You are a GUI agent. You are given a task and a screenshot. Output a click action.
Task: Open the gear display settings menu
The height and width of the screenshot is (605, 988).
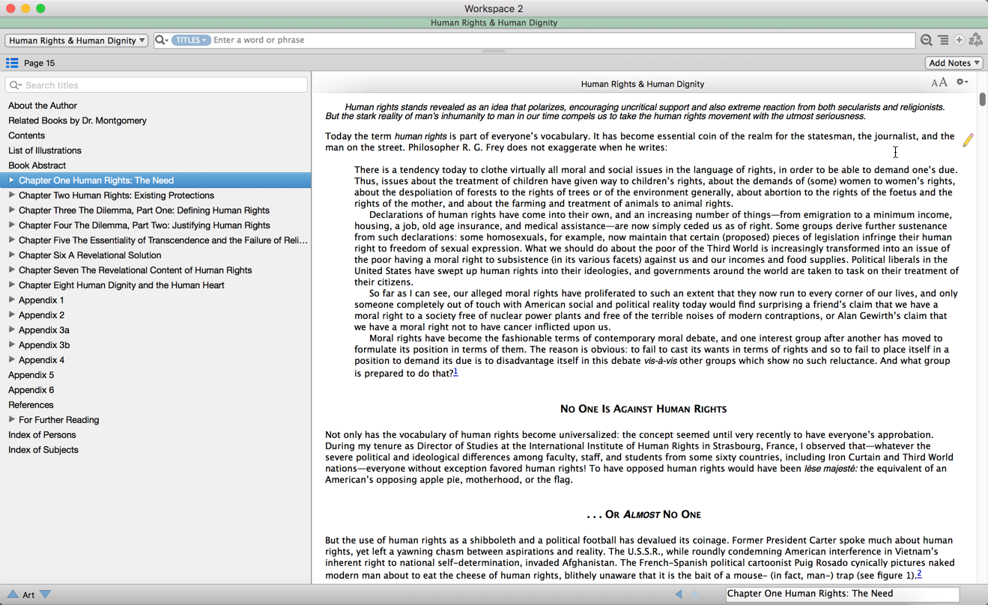pos(963,82)
